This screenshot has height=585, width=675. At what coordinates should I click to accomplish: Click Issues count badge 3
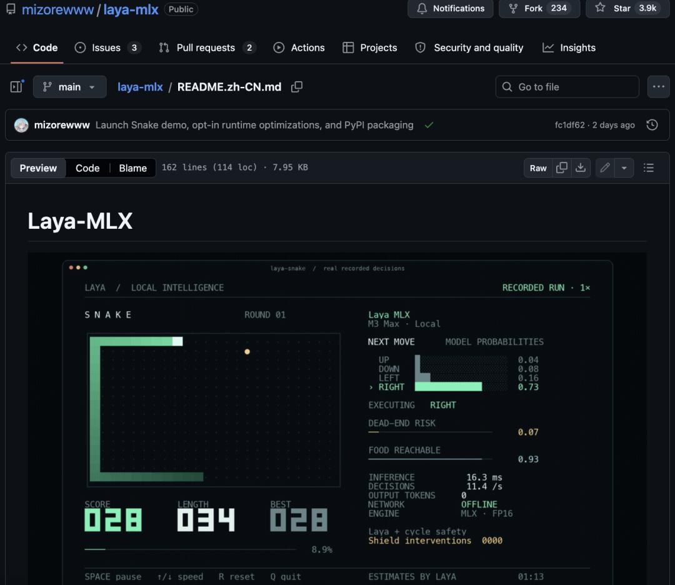(x=134, y=47)
